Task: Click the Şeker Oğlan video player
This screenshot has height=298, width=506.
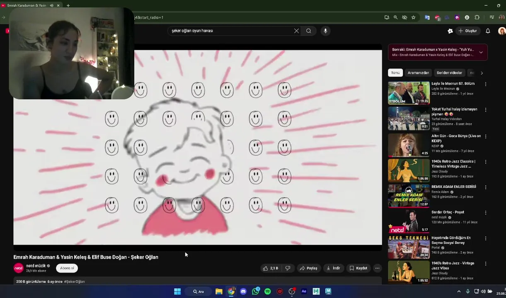Action: click(x=198, y=147)
